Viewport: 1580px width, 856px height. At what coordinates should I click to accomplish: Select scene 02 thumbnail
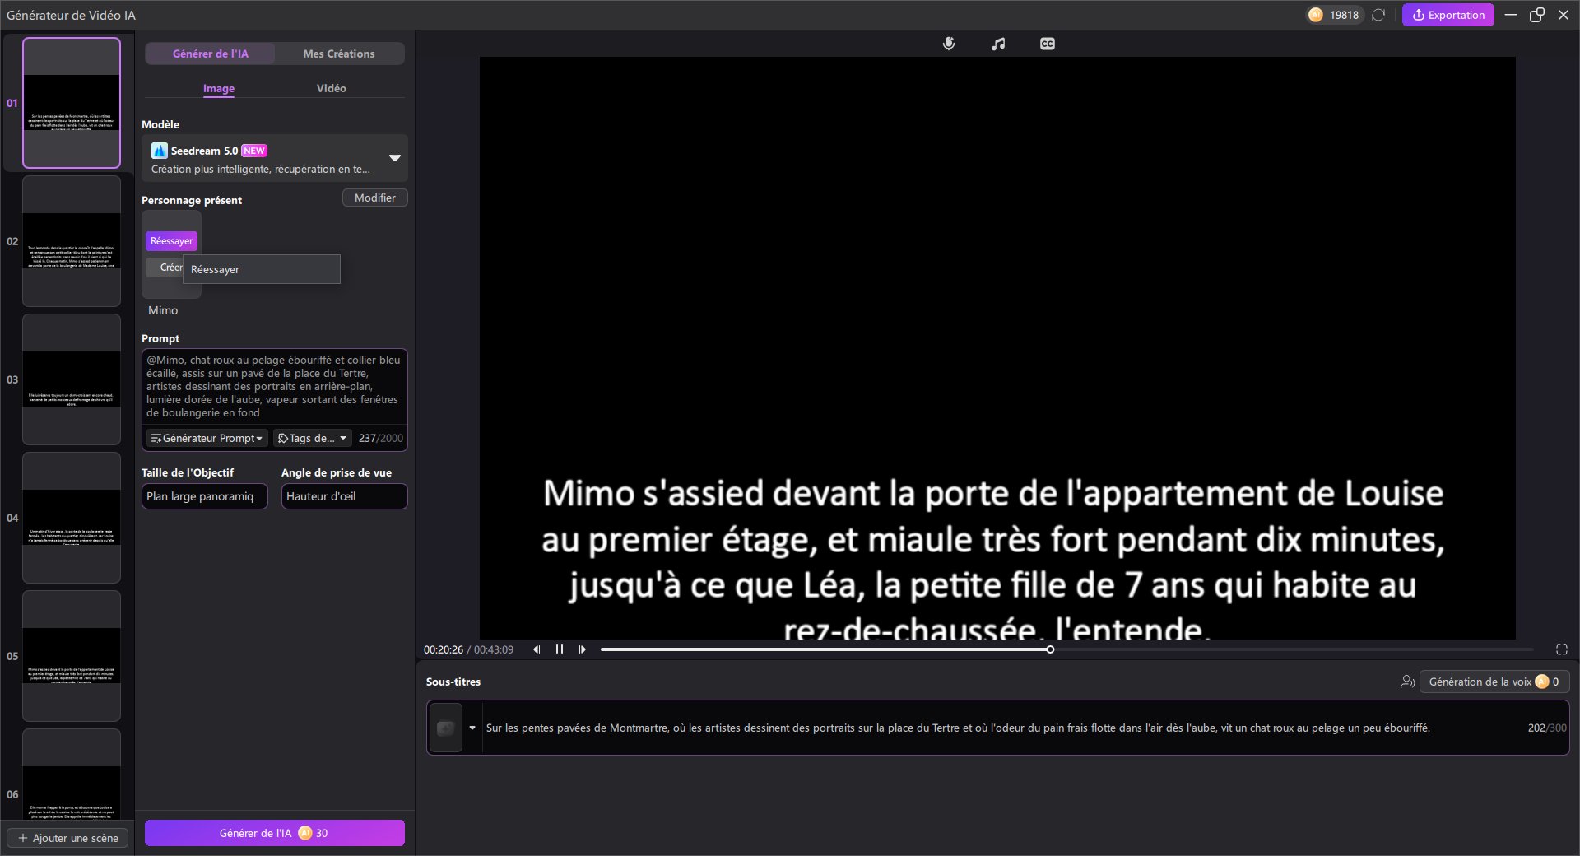[72, 241]
